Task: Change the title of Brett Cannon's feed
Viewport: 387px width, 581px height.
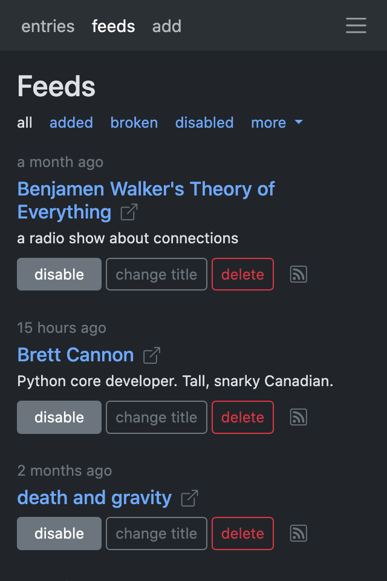Action: coord(156,416)
